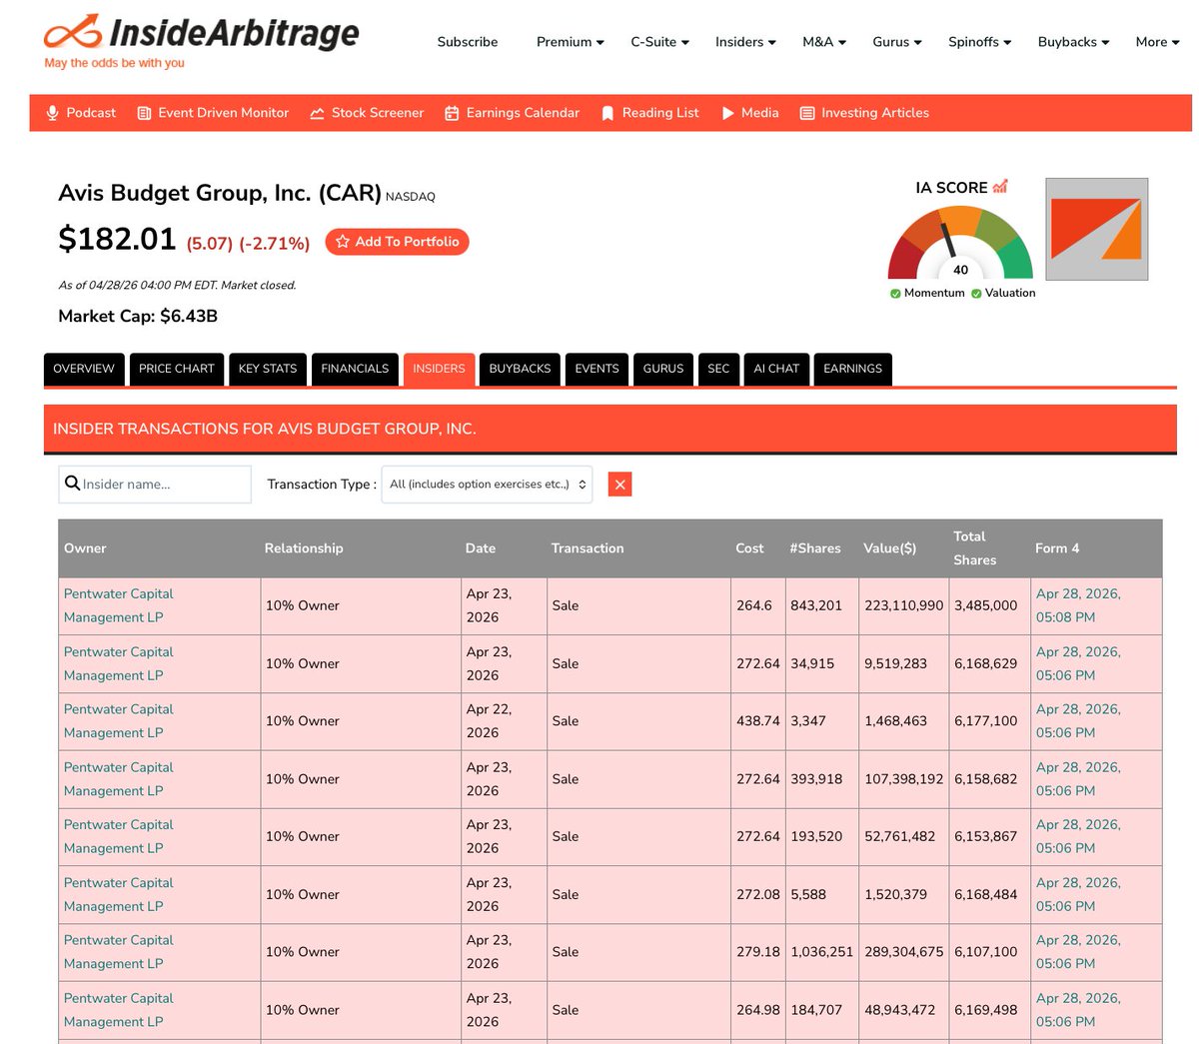1199x1044 pixels.
Task: Select the INSIDERS tab
Action: click(439, 369)
